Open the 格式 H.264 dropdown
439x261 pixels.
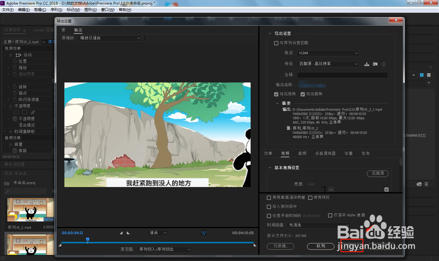(328, 53)
